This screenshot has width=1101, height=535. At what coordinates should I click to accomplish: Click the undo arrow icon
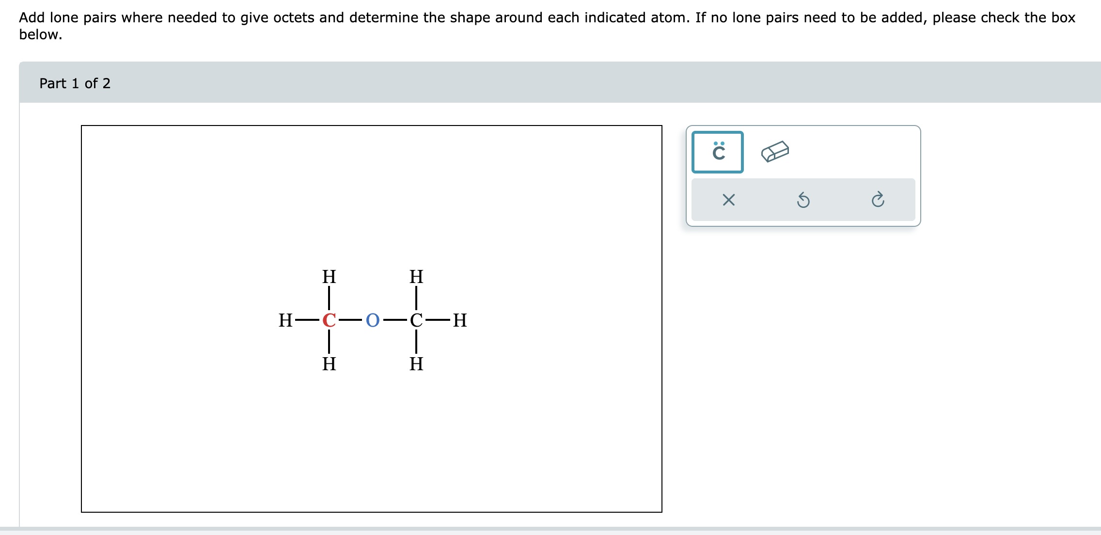pos(803,200)
